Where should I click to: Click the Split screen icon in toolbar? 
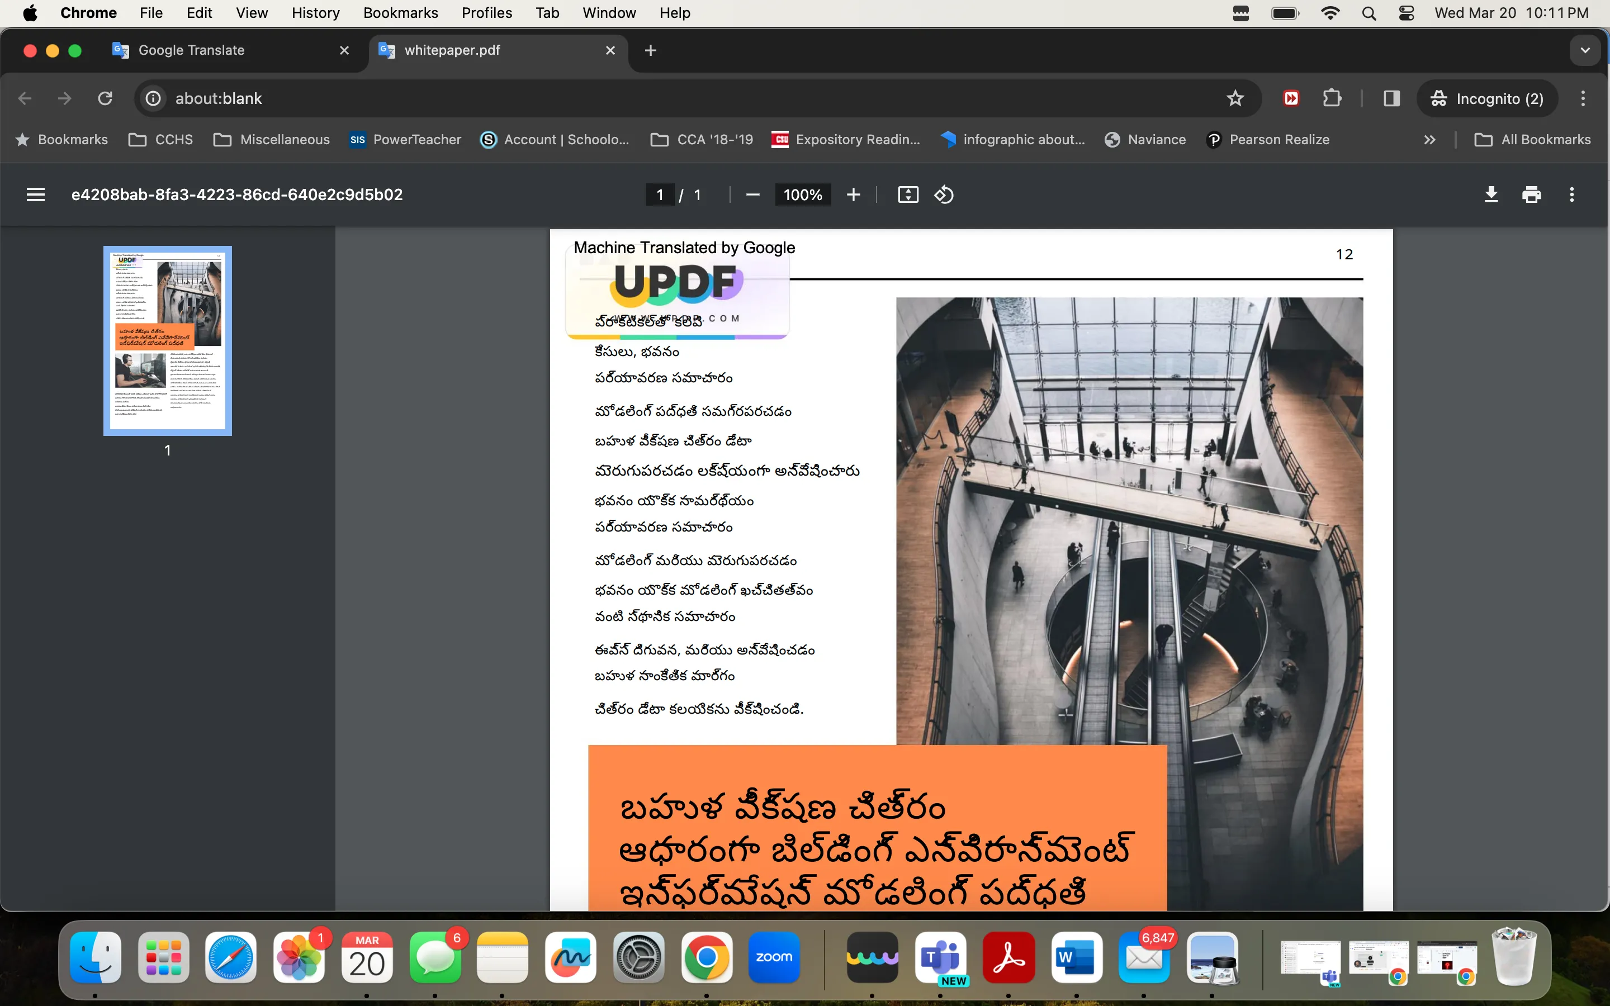[1391, 97]
